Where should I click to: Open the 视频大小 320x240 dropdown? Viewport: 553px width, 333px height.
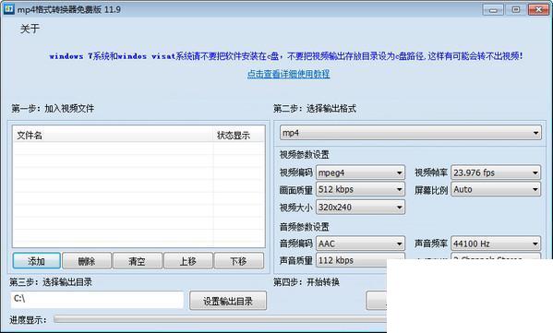pos(360,208)
